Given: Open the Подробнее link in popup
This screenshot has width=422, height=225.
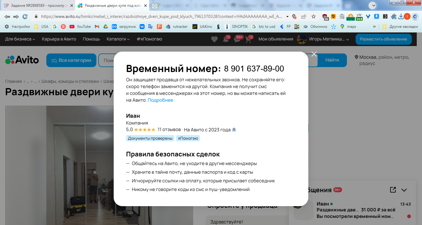Looking at the screenshot, I should (x=160, y=100).
